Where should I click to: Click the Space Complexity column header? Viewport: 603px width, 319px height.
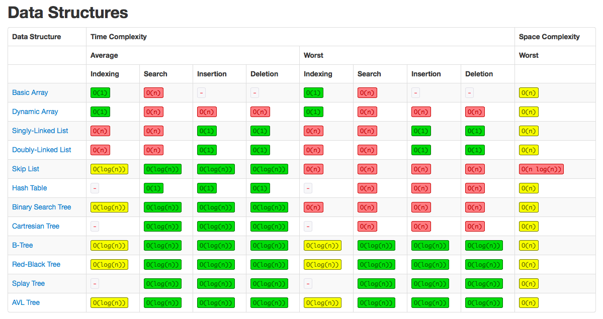549,36
